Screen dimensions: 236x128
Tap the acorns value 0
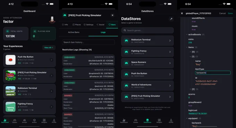pos(189,97)
